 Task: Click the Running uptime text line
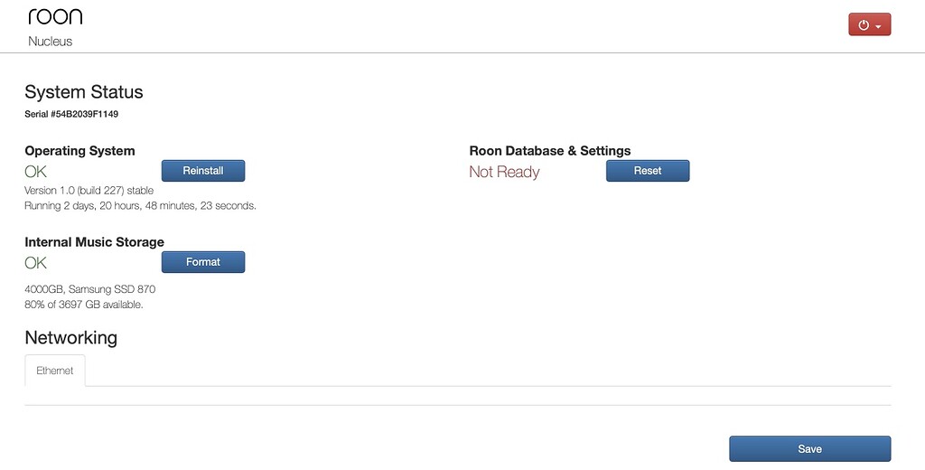(140, 206)
